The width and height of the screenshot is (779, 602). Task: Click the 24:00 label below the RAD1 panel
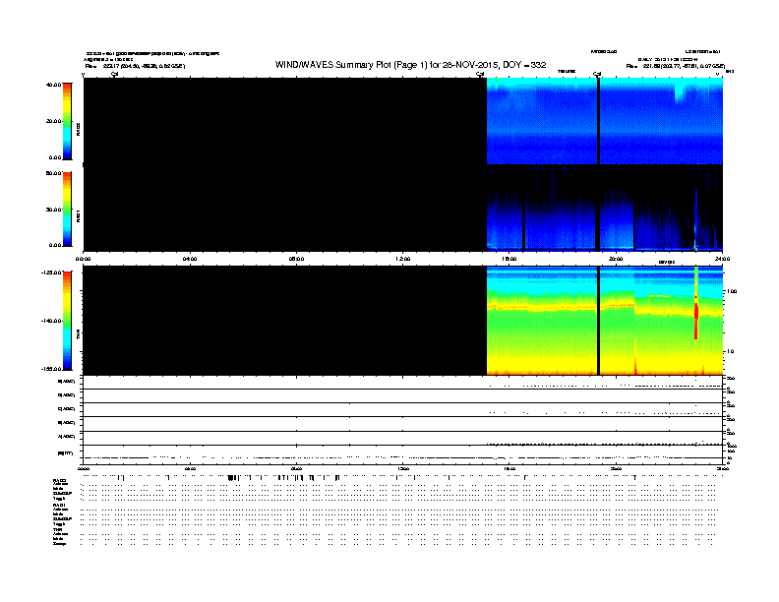(x=722, y=259)
